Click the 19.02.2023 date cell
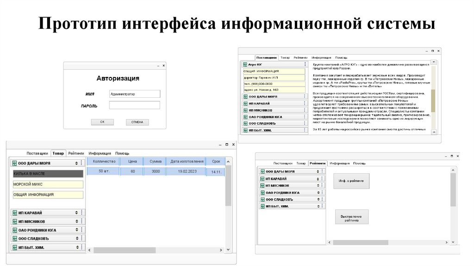Screen dimensions: 474x266 pyautogui.click(x=187, y=171)
